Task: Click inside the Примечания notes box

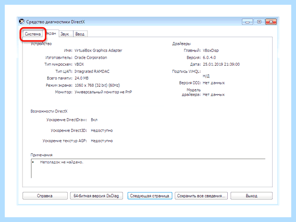Action: [148, 168]
